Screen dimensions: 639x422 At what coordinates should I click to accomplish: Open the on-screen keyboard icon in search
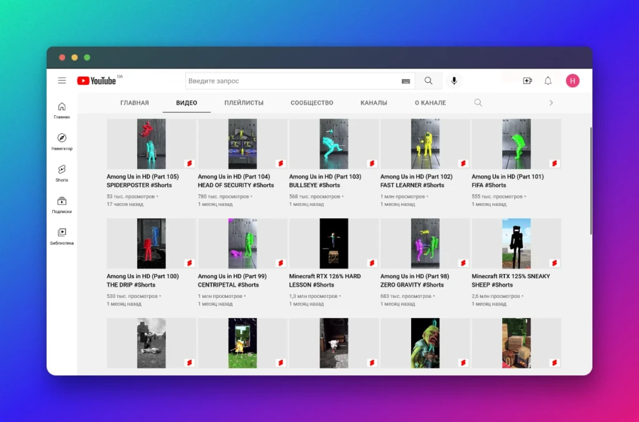pos(406,81)
